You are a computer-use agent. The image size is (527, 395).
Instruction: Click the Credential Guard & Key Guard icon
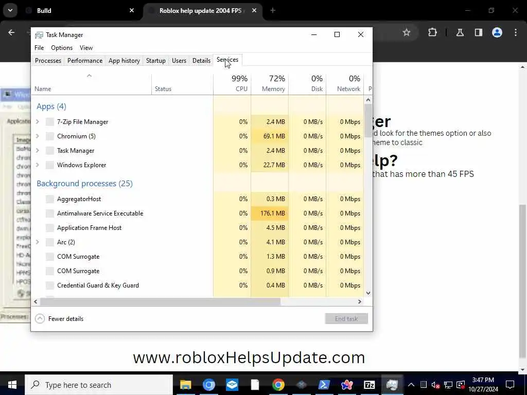pos(50,285)
